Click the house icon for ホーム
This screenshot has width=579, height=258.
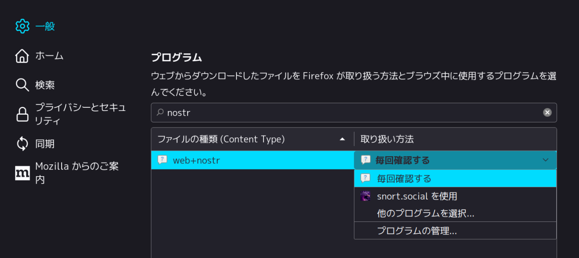(22, 56)
